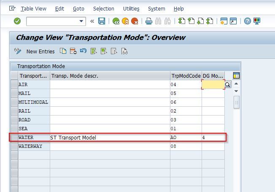The image size is (275, 192).
Task: Click the Select All icon
Action: click(94, 51)
